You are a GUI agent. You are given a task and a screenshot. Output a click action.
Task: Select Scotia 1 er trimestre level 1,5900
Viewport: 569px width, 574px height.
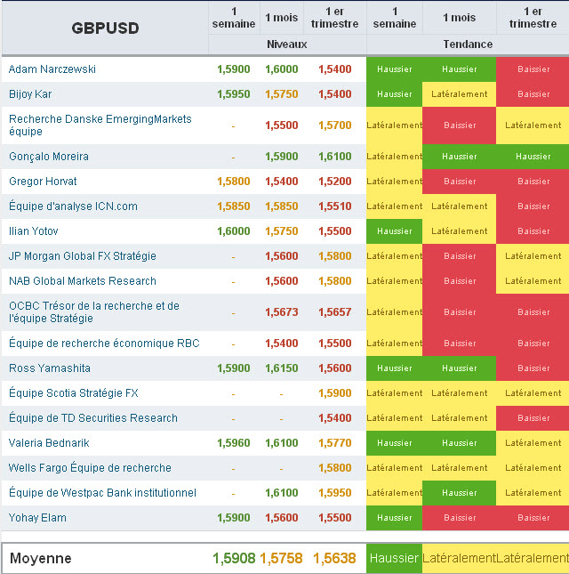pos(335,392)
